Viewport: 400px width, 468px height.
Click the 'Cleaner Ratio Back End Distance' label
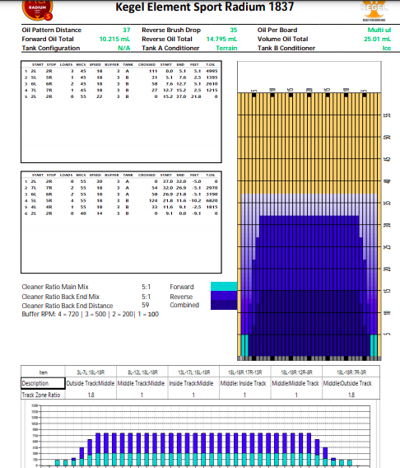click(67, 306)
